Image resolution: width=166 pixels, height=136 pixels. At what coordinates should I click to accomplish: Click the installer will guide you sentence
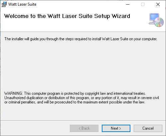pyautogui.click(x=81, y=39)
